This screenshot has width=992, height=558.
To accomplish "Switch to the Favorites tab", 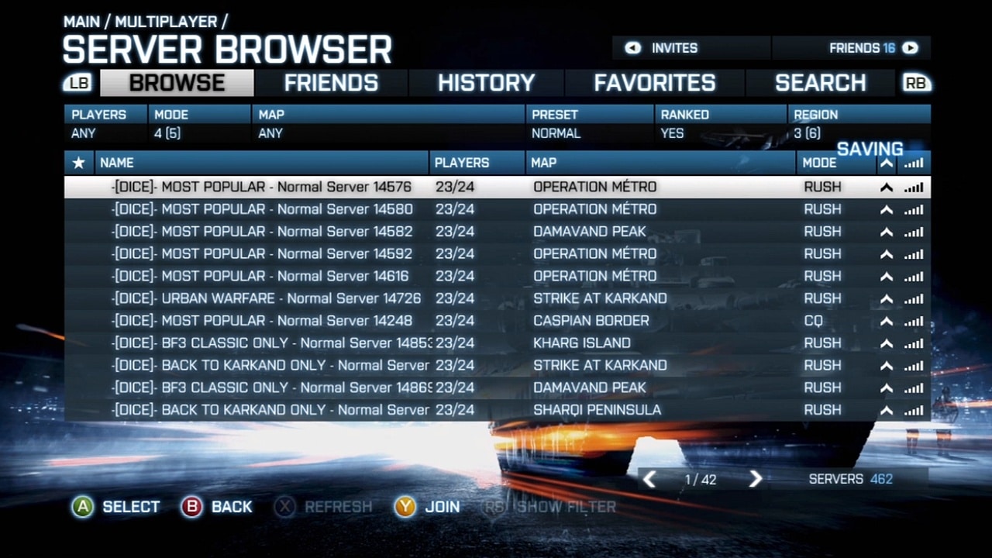I will 654,83.
